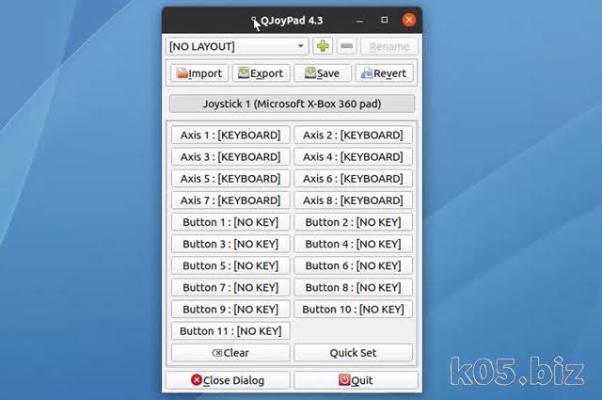Map Button 6 : [NO KEY]
This screenshot has height=400, width=602.
354,265
